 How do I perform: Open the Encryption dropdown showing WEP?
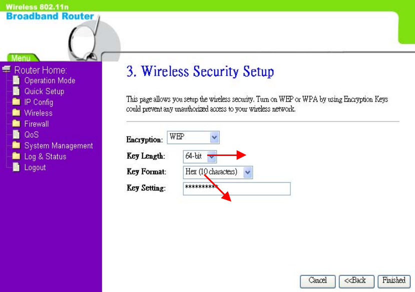click(x=193, y=137)
